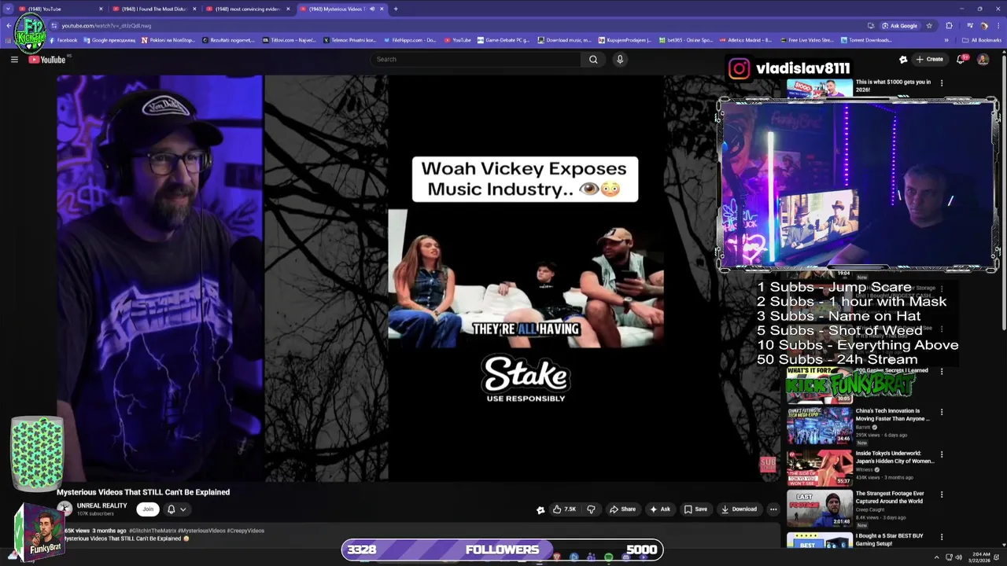Viewport: 1007px width, 566px height.
Task: Open the Torrent Downloads bookmark
Action: click(866, 40)
